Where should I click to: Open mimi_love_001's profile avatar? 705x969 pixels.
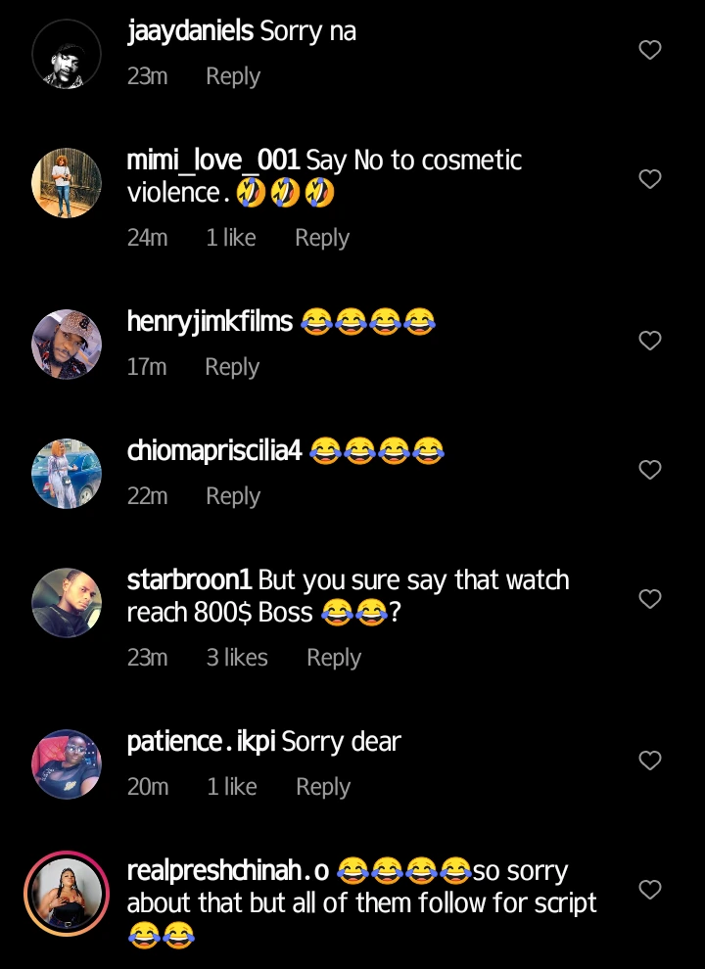click(x=67, y=183)
